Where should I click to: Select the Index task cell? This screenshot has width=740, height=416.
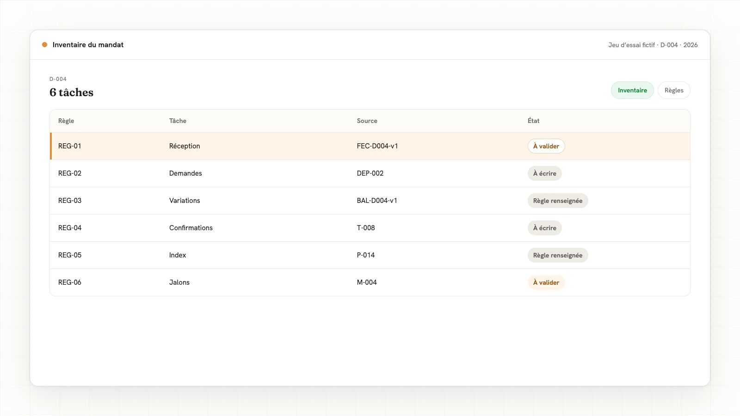pyautogui.click(x=178, y=255)
